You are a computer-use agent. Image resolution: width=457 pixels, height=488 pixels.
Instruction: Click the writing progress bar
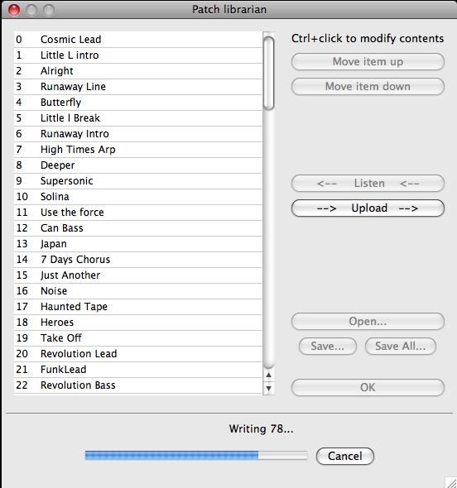(196, 455)
